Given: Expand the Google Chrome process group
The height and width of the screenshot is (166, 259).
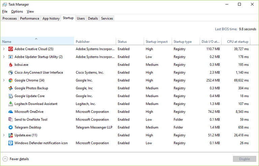Looking at the screenshot, I should click(x=4, y=80).
